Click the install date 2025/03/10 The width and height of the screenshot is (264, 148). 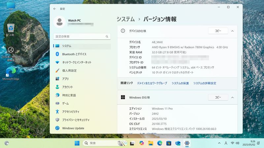coord(159,119)
